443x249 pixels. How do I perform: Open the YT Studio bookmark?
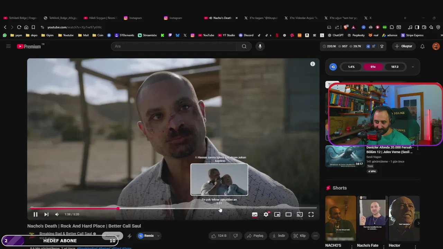(226, 35)
